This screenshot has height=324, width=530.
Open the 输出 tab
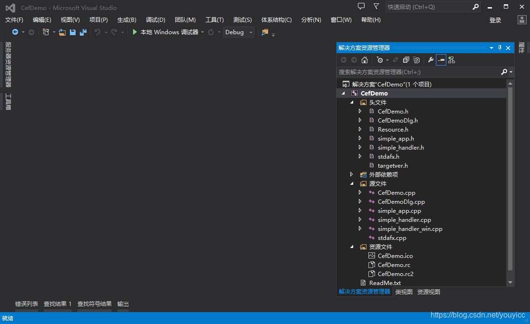[123, 304]
